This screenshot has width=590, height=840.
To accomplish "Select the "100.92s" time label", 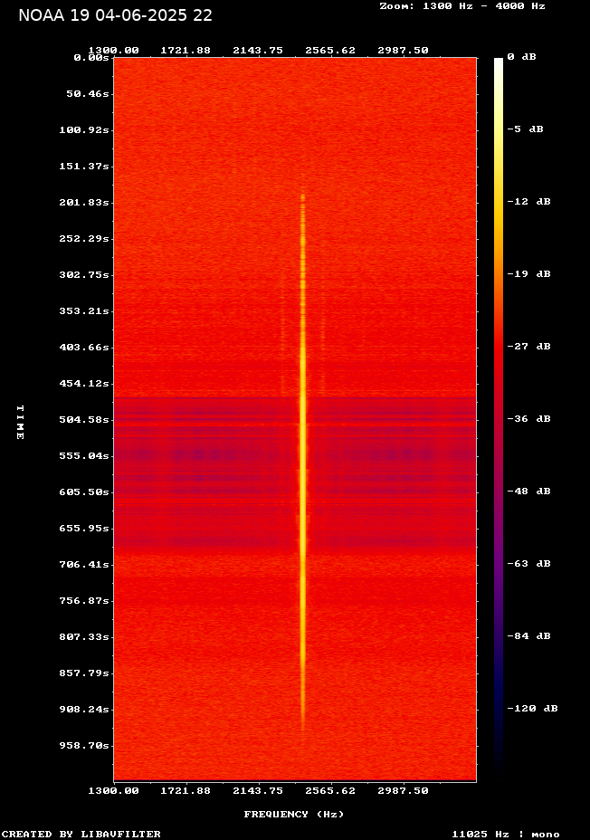I will [x=84, y=129].
